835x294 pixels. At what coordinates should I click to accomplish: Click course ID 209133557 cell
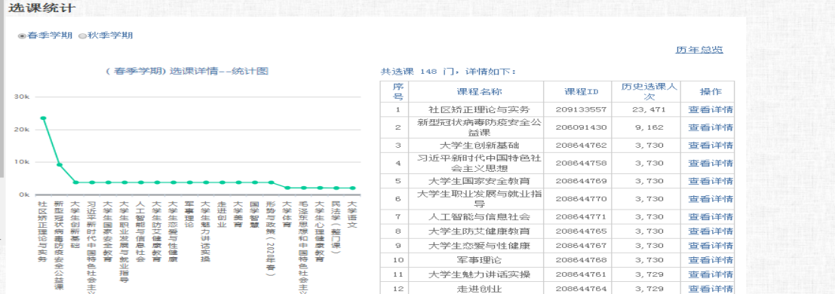[x=581, y=110]
